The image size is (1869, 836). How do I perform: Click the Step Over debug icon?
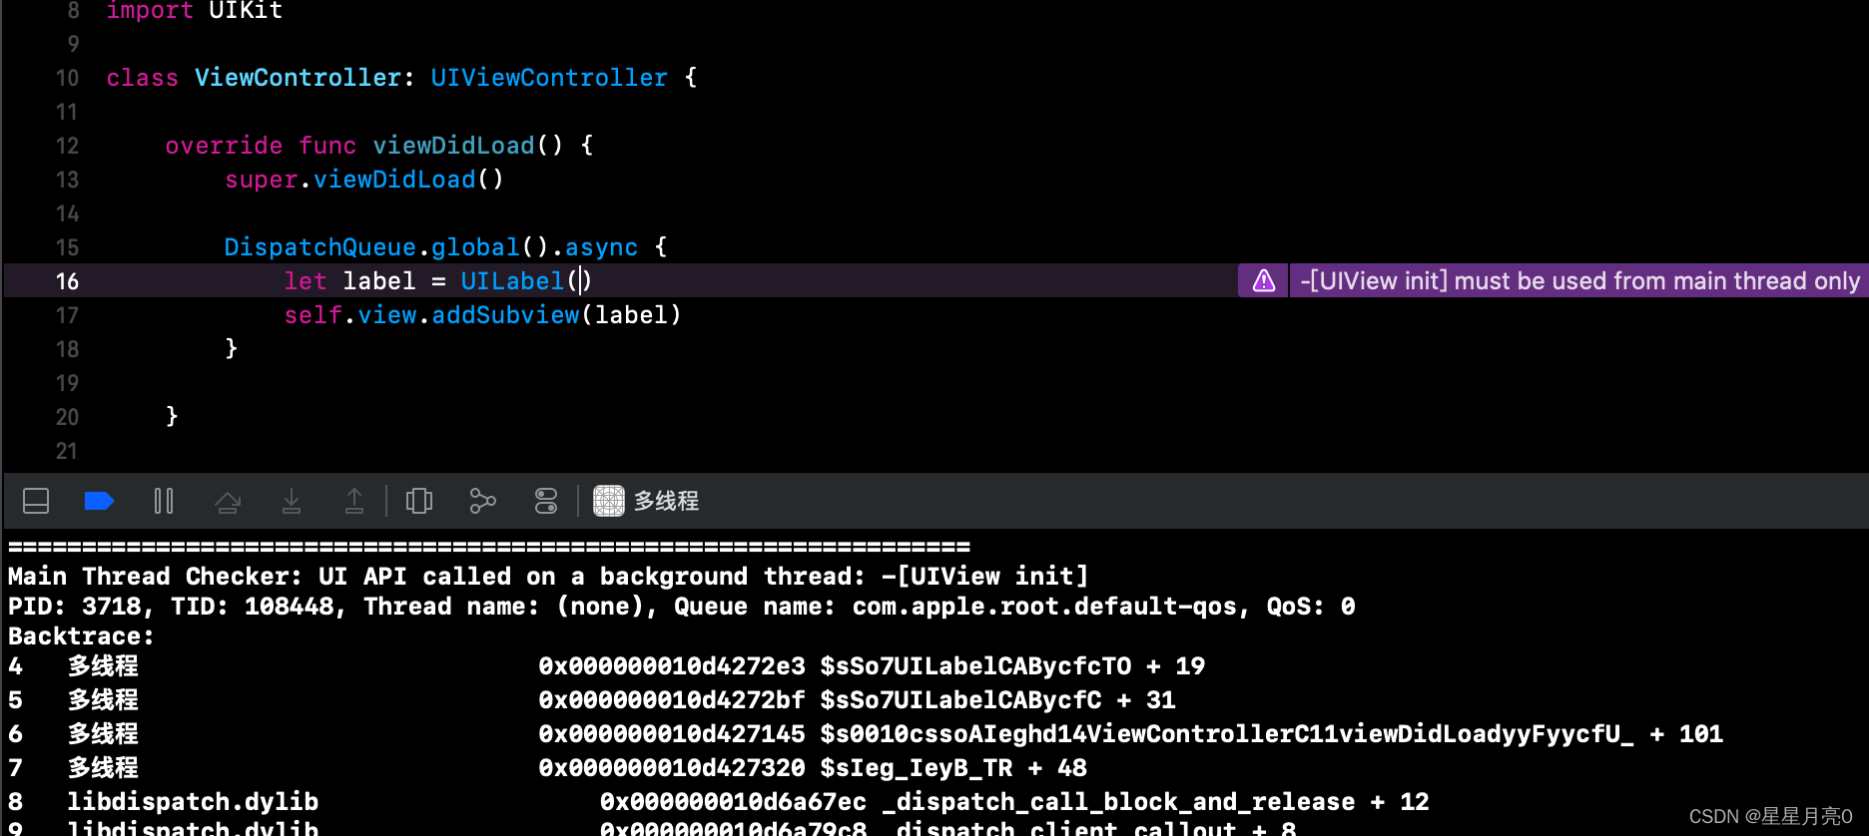click(x=228, y=501)
